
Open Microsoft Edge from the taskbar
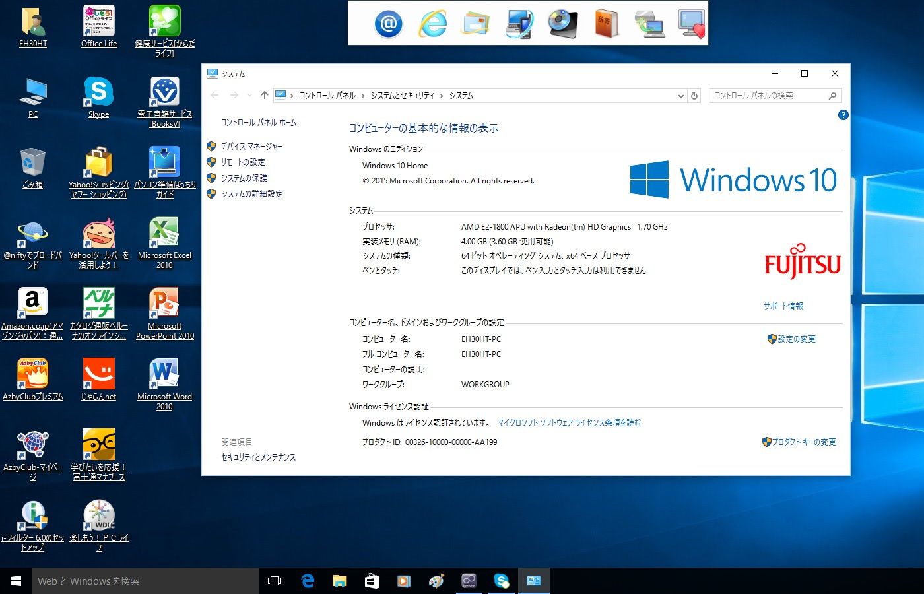pos(308,581)
